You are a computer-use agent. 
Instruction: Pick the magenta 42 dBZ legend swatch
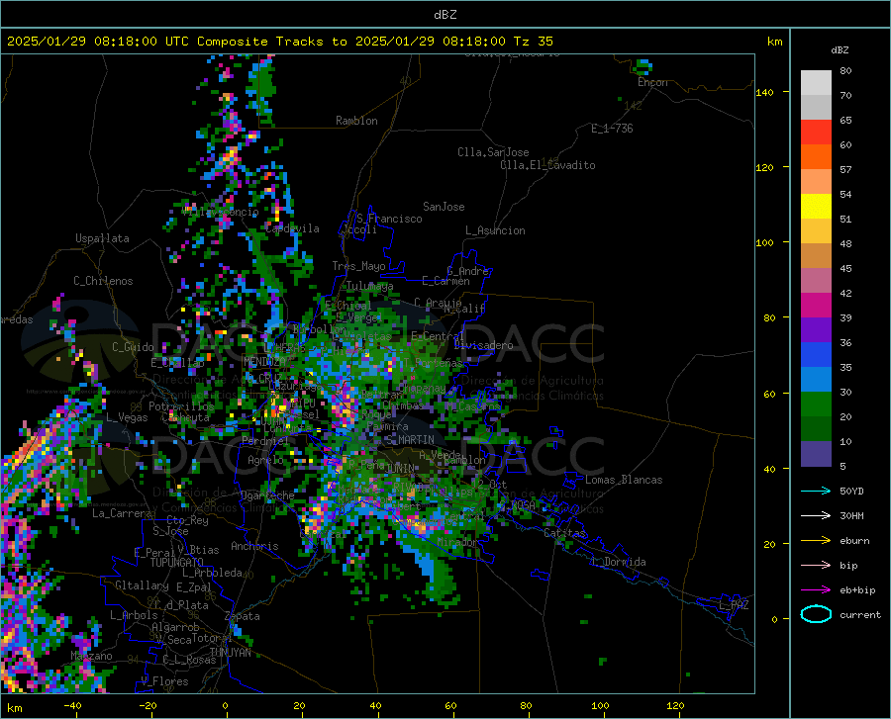(x=816, y=306)
